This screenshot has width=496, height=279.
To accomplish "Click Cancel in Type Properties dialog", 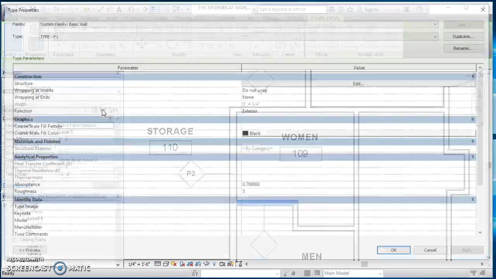I will tap(430, 250).
